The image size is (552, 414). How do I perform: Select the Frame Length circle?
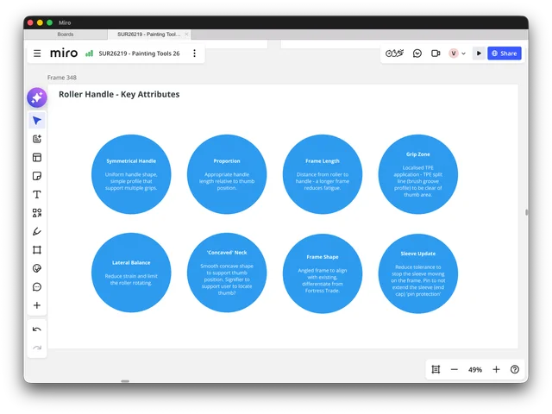pyautogui.click(x=323, y=174)
